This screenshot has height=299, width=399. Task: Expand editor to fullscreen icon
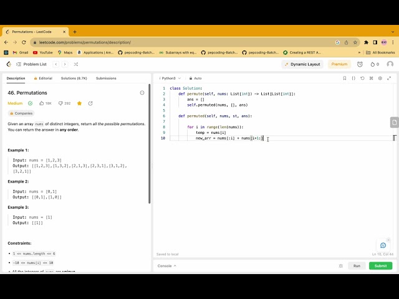click(x=389, y=78)
